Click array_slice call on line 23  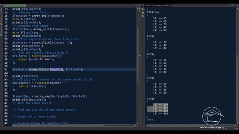[52, 42]
